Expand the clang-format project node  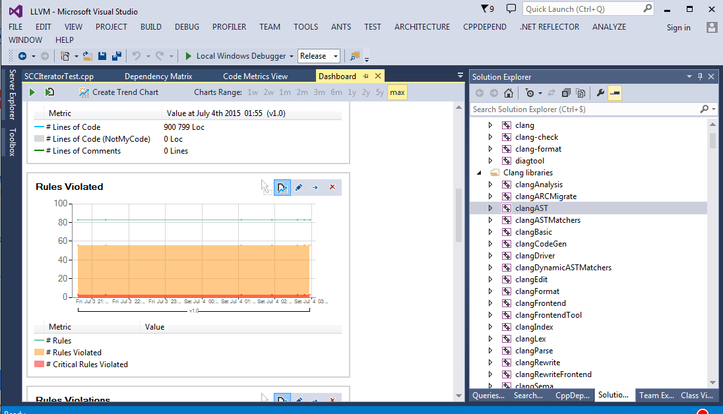(490, 149)
